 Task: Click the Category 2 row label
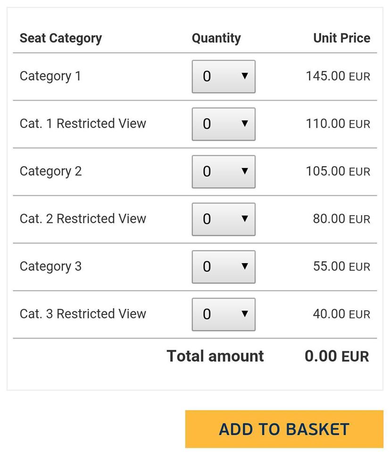(51, 171)
